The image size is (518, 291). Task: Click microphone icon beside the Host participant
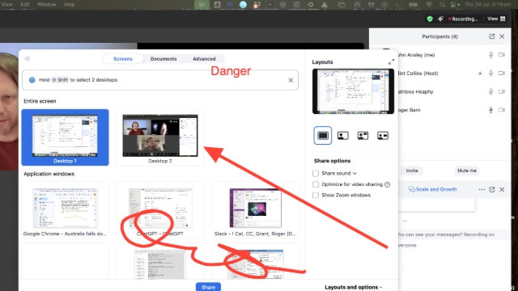tap(490, 74)
